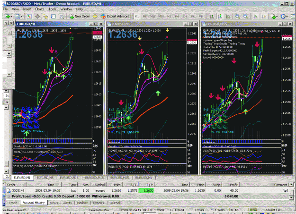Toggle the Data Window toolbar icon
Viewport: 296px width, 214px height.
coord(37,17)
